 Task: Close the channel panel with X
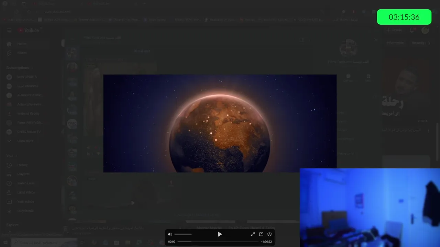click(x=376, y=40)
